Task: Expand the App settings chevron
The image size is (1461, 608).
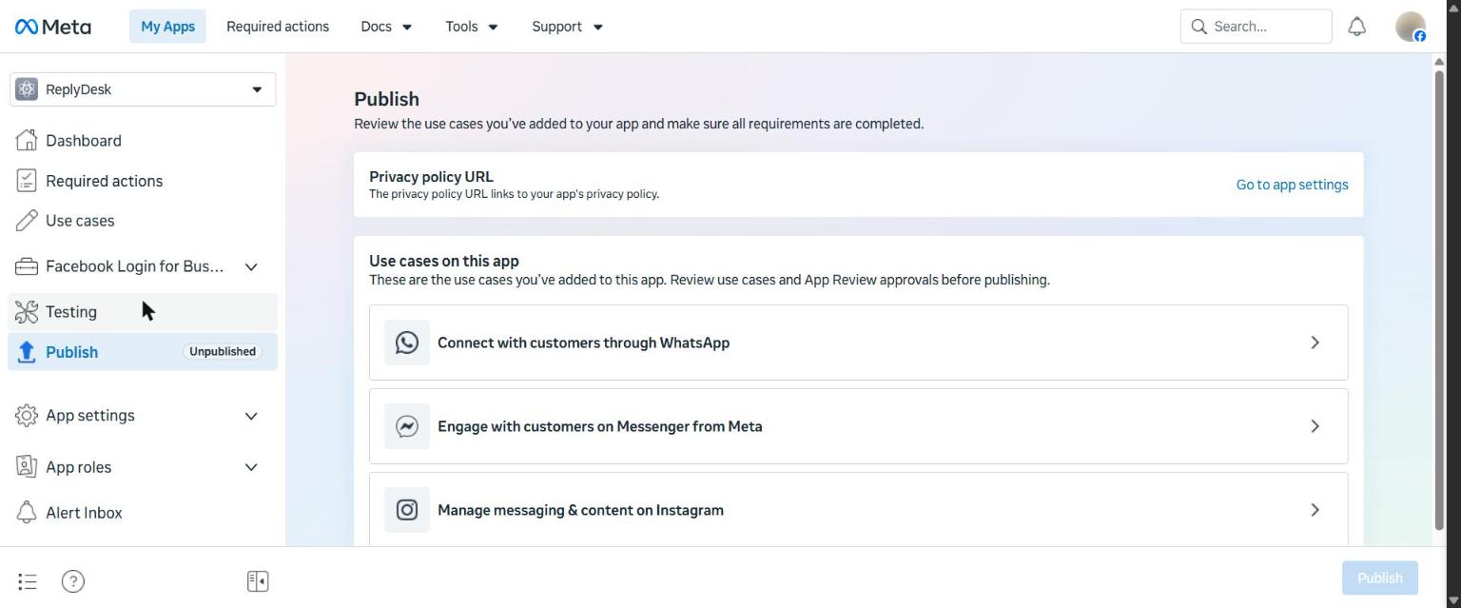Action: pos(251,416)
